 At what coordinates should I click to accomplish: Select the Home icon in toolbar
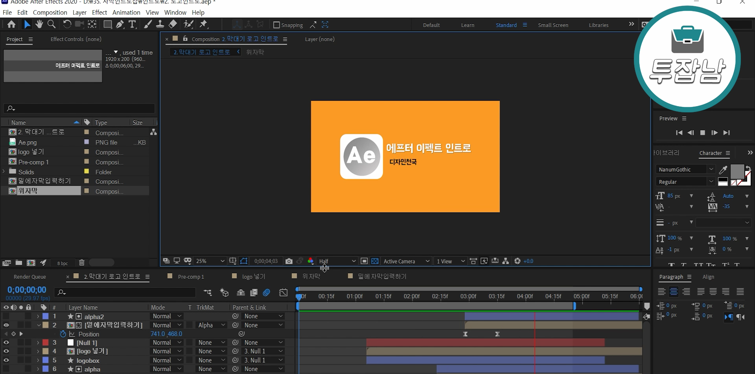click(x=11, y=24)
